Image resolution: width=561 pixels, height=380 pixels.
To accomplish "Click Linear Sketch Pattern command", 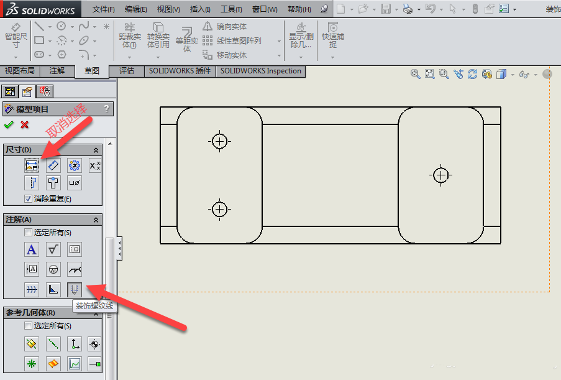I will [x=232, y=41].
